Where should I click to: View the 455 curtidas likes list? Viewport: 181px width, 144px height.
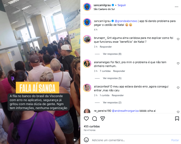point(92,126)
